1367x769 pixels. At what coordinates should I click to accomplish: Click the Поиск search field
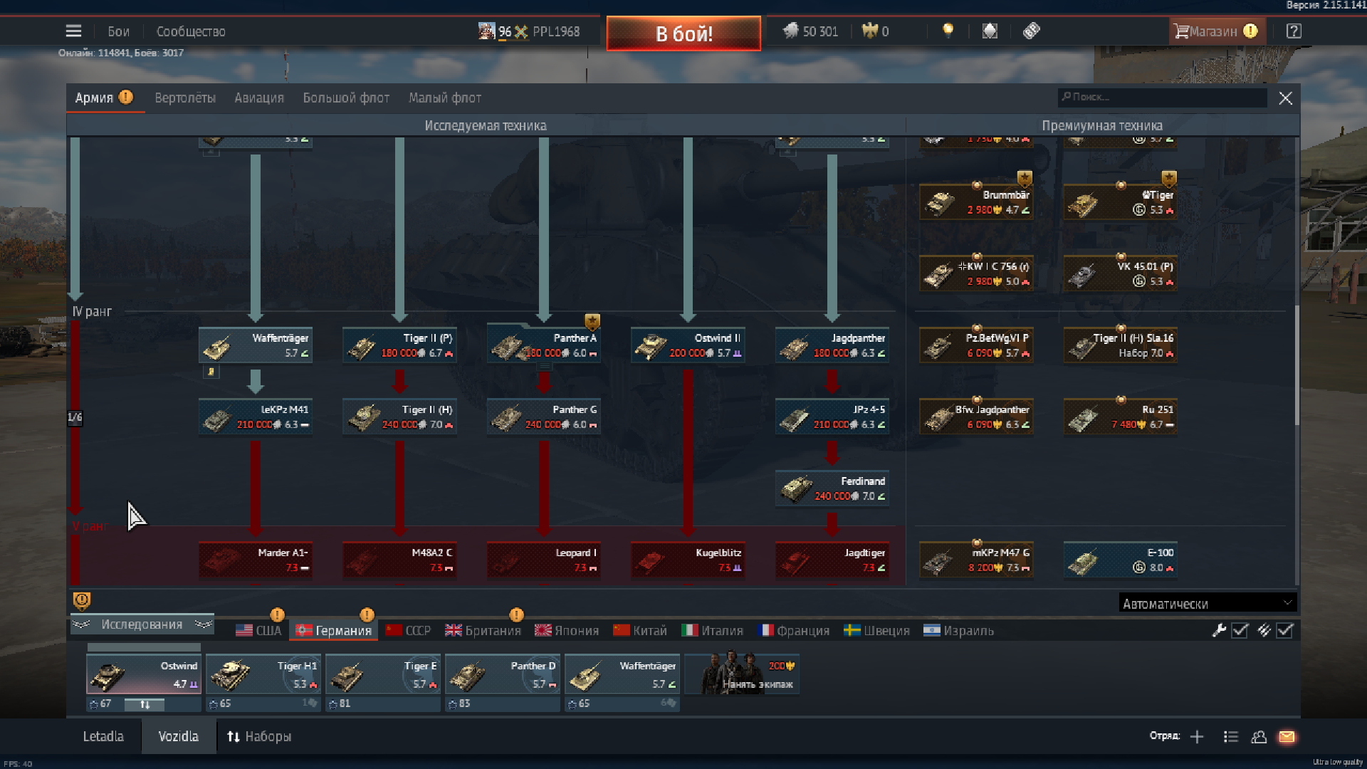tap(1162, 97)
